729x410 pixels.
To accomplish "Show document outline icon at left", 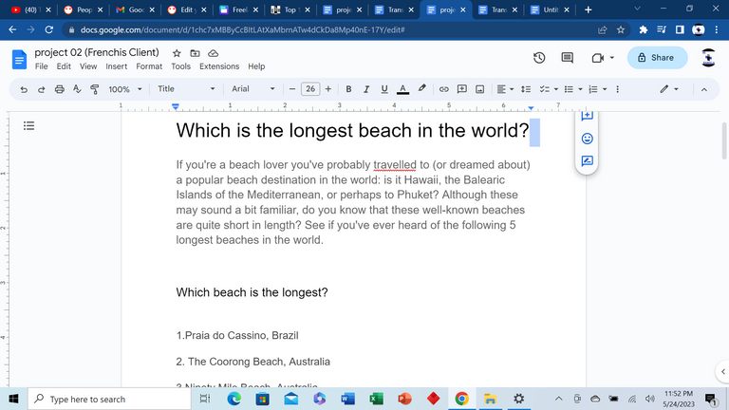I will [28, 125].
